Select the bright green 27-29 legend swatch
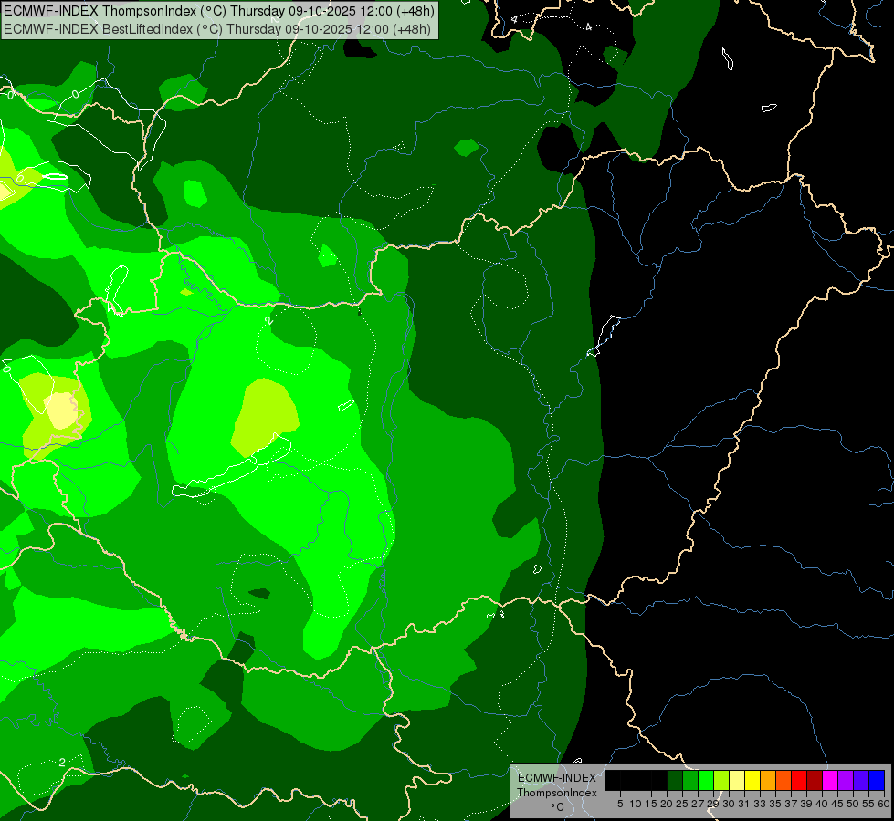Viewport: 894px width, 821px height. click(x=706, y=780)
